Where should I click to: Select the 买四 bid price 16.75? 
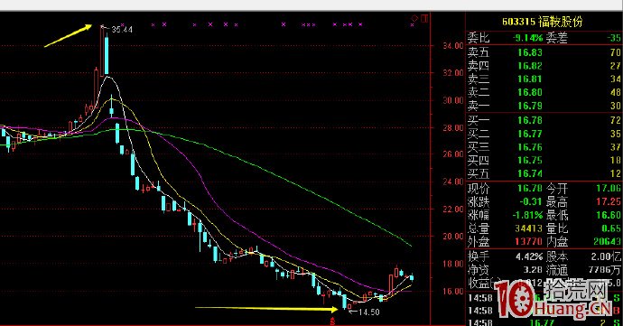(530, 160)
